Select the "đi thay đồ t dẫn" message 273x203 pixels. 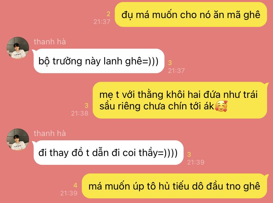[108, 153]
